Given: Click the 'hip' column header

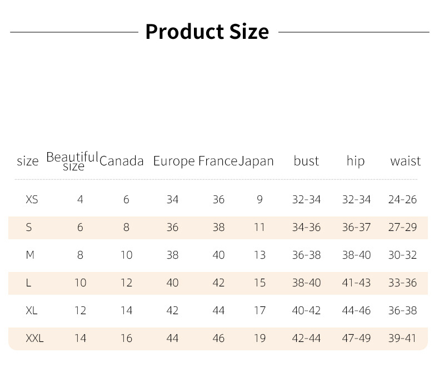Looking at the screenshot, I should (356, 161).
